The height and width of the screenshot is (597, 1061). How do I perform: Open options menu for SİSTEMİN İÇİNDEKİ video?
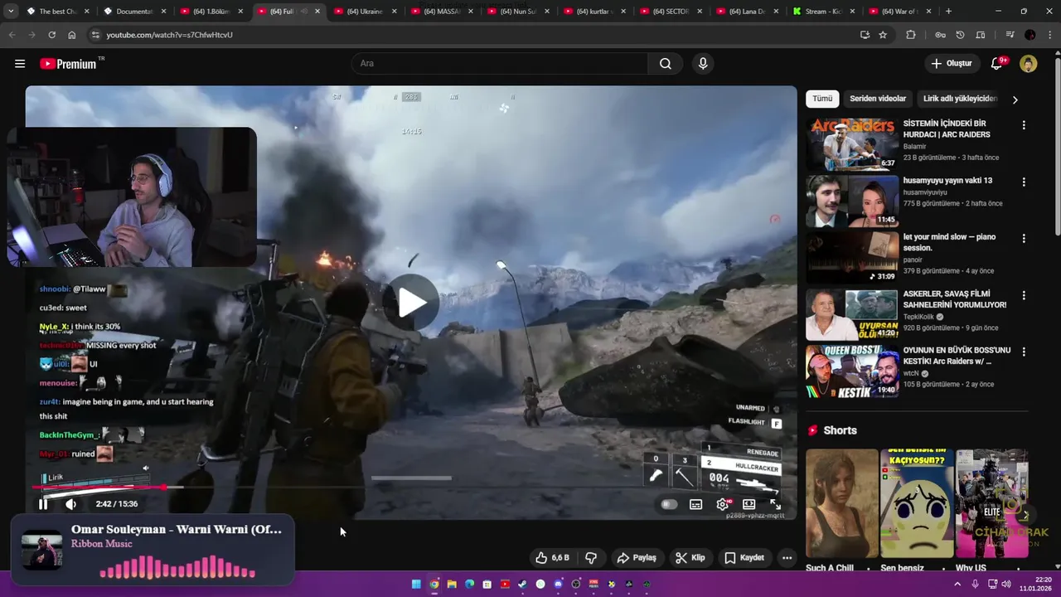click(x=1024, y=125)
